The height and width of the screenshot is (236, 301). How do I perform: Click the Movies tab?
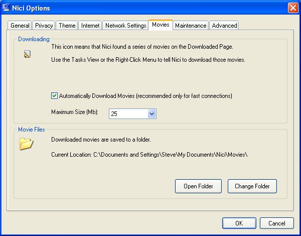[x=161, y=25]
